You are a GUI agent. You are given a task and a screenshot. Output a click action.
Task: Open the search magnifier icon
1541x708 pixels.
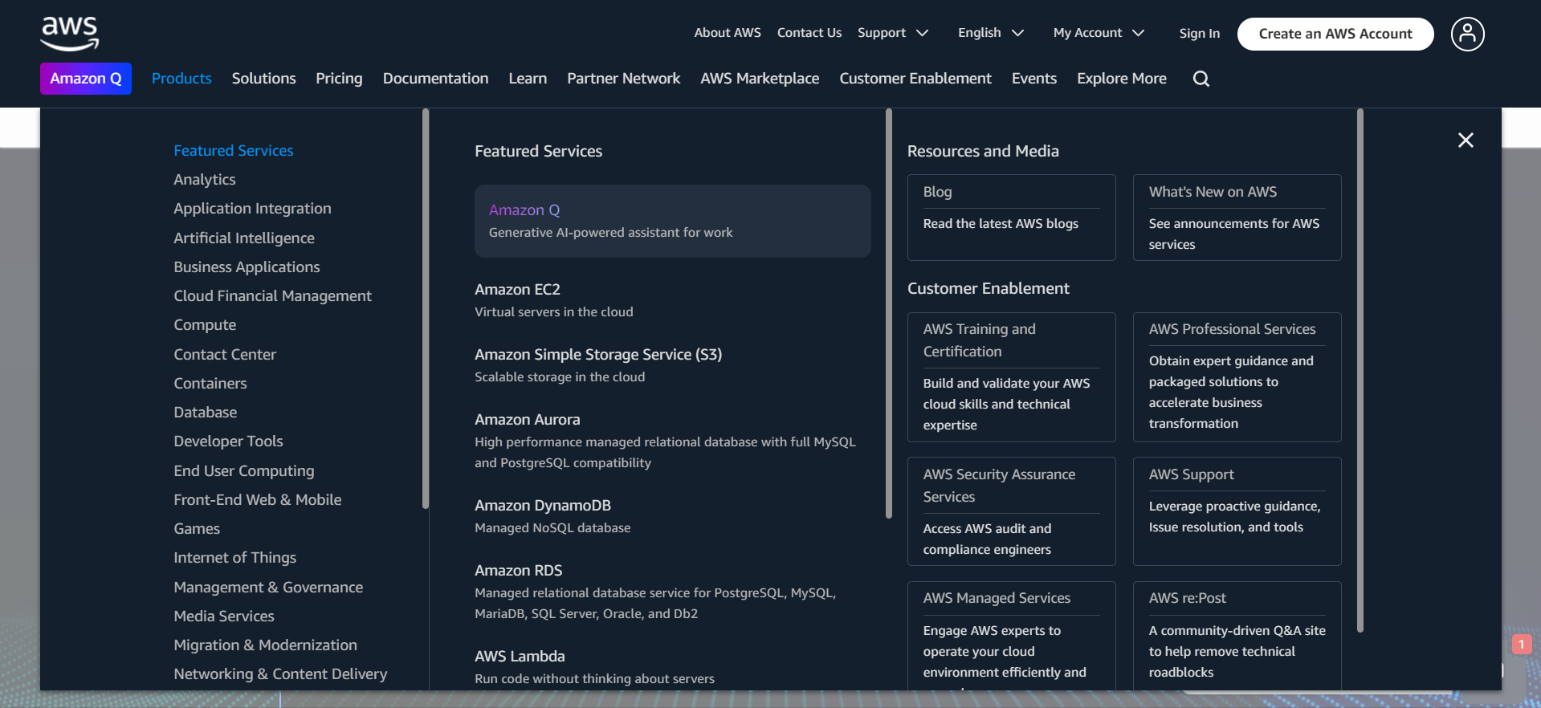(x=1201, y=79)
